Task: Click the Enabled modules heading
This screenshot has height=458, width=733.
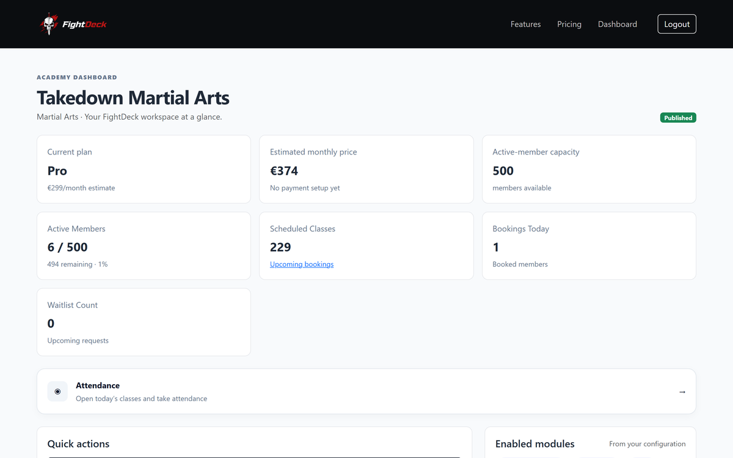Action: click(535, 444)
